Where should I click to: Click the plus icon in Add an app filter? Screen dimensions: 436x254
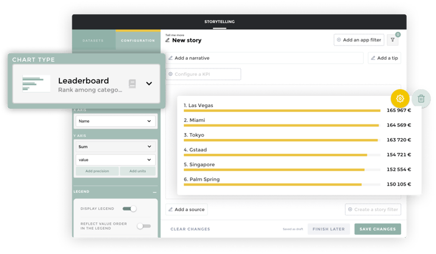339,40
